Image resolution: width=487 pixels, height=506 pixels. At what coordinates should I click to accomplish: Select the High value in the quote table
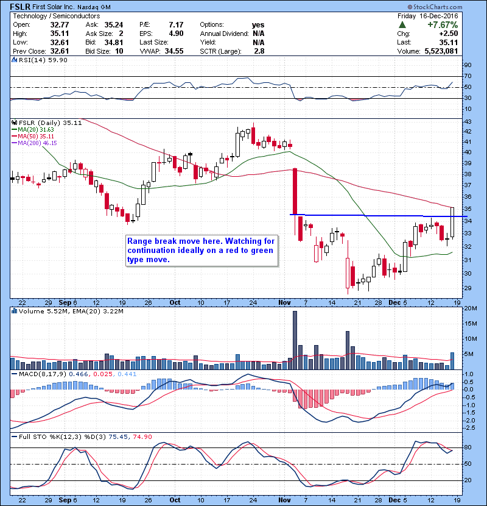pyautogui.click(x=60, y=34)
